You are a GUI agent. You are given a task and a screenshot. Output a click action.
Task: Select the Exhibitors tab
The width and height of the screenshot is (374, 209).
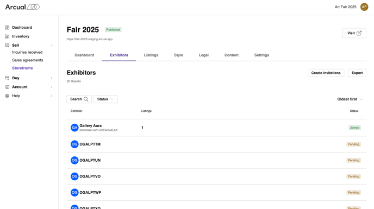pos(119,55)
